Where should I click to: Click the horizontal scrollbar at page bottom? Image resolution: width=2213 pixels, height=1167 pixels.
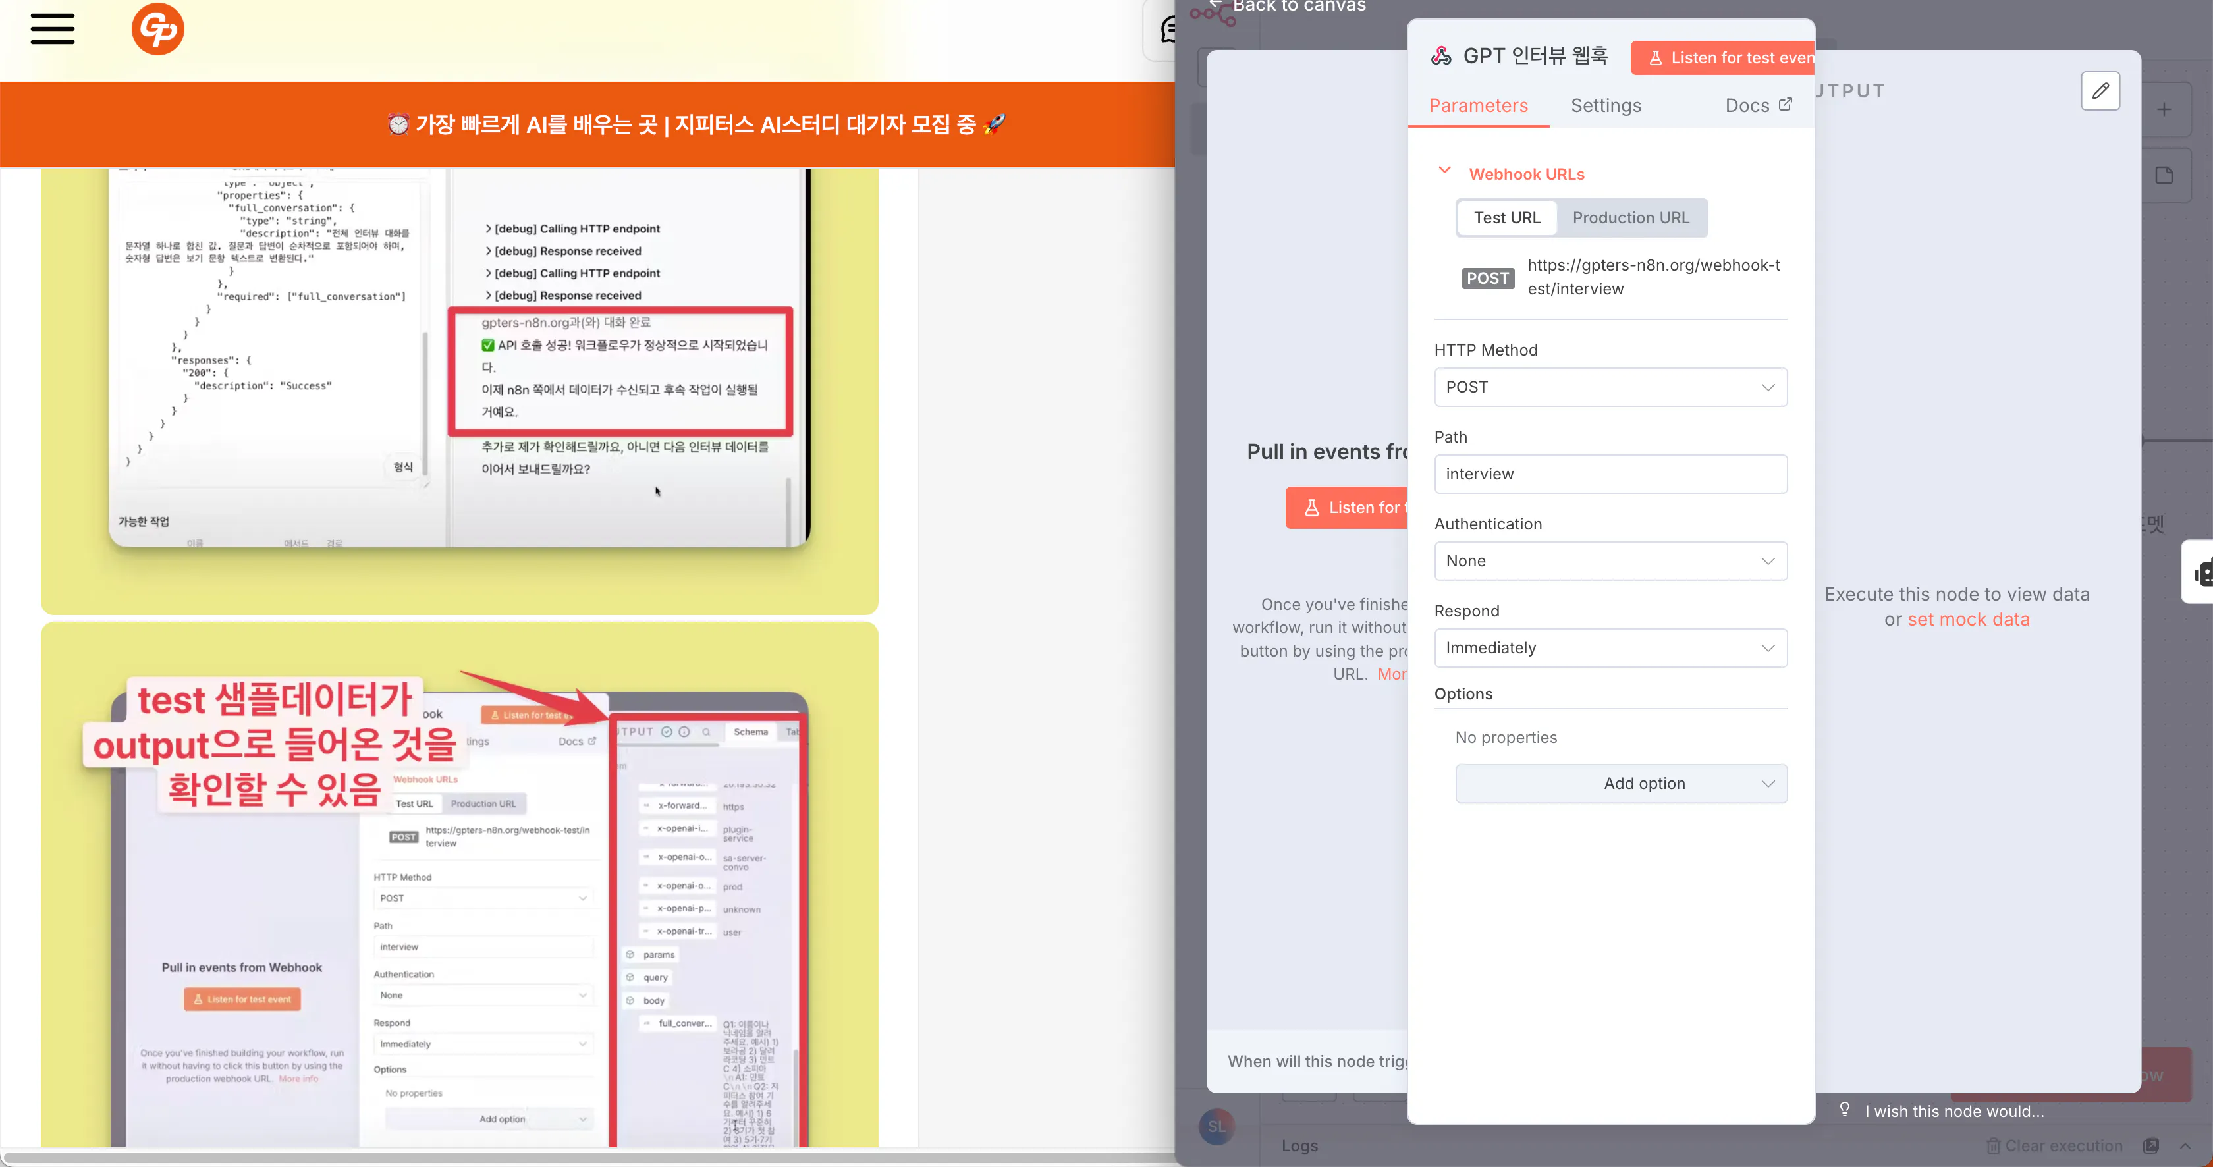pyautogui.click(x=587, y=1156)
